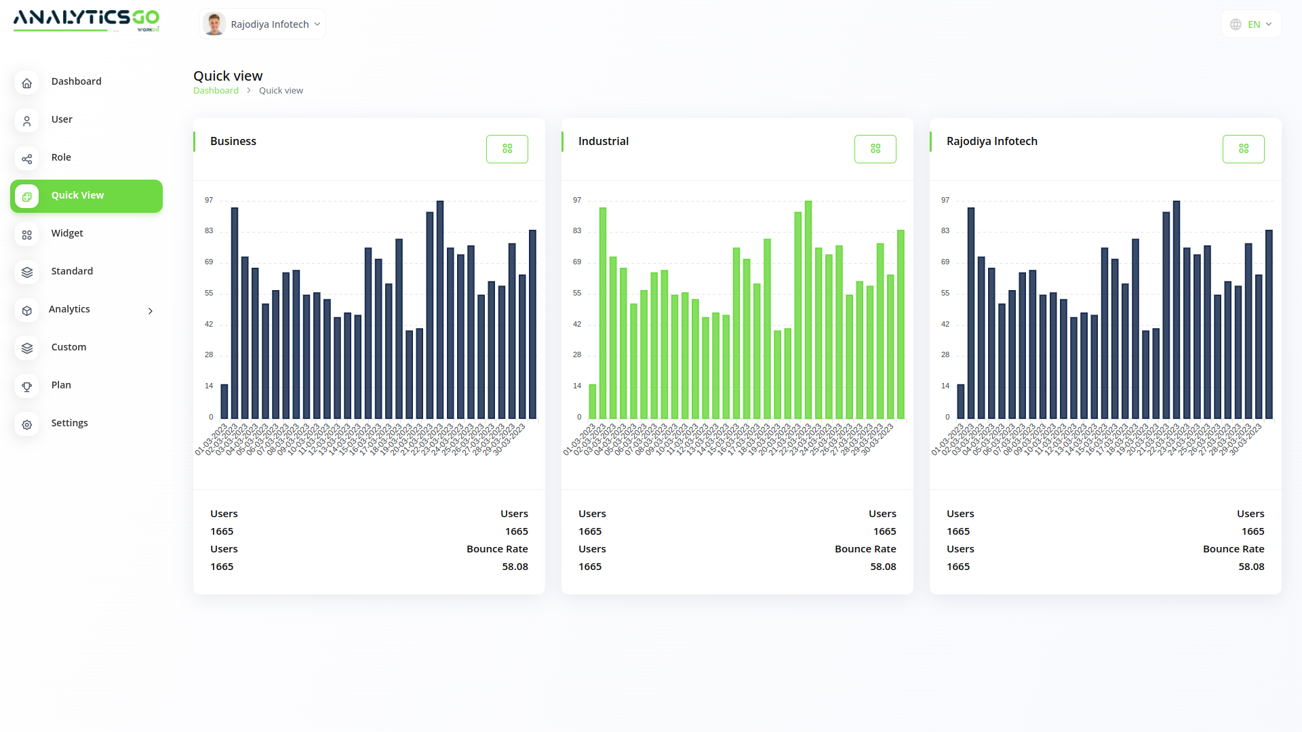The image size is (1302, 732).
Task: Follow the Dashboard breadcrumb link
Action: click(216, 91)
